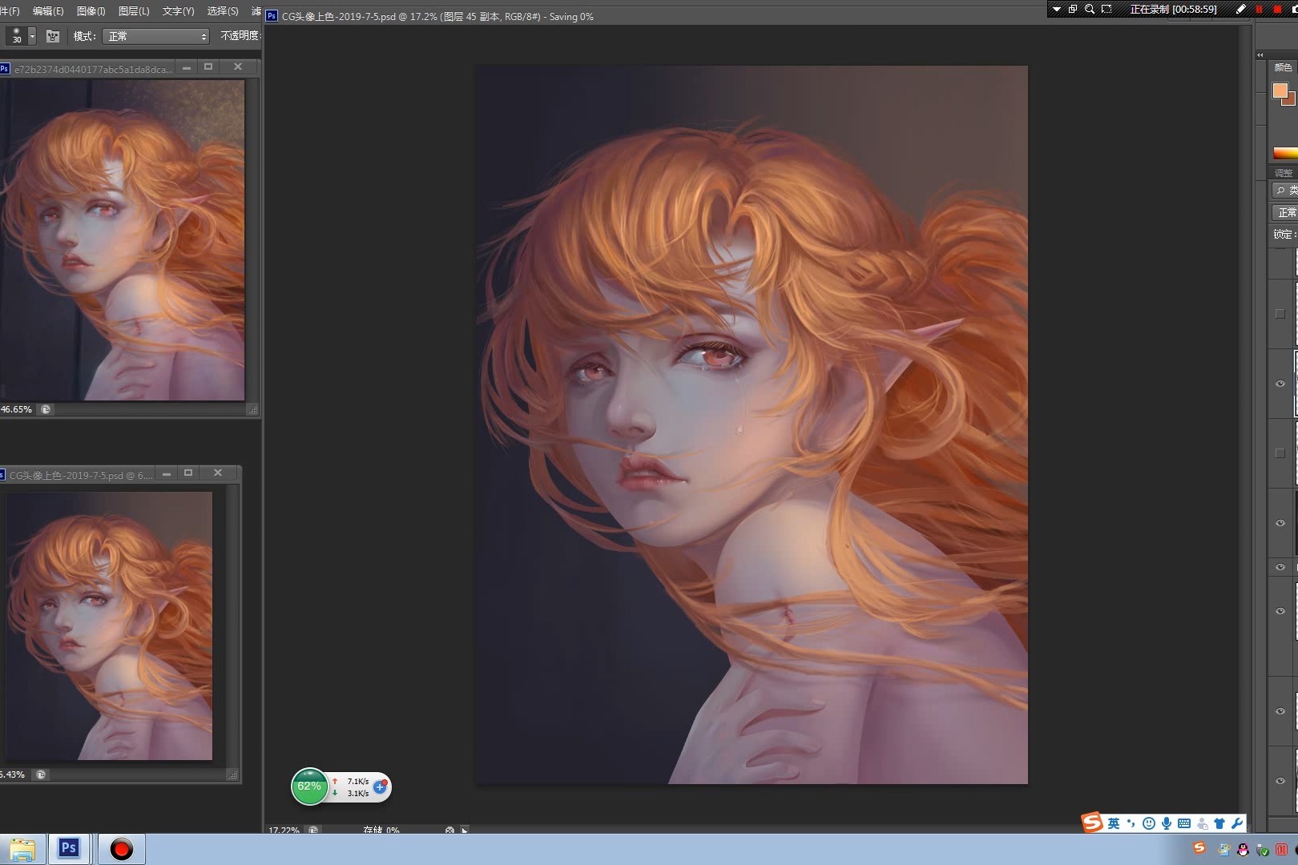This screenshot has width=1298, height=865.
Task: Open the Sogou wrench settings icon
Action: [1237, 823]
